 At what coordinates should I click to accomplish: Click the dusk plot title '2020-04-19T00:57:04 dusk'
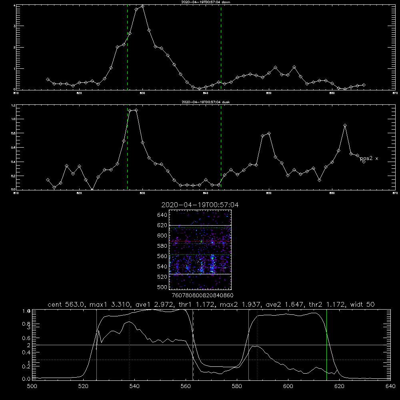coord(206,102)
